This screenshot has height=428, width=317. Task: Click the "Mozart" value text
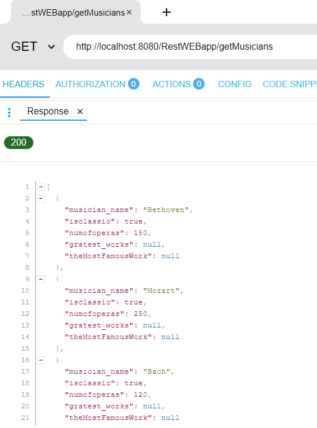(161, 291)
